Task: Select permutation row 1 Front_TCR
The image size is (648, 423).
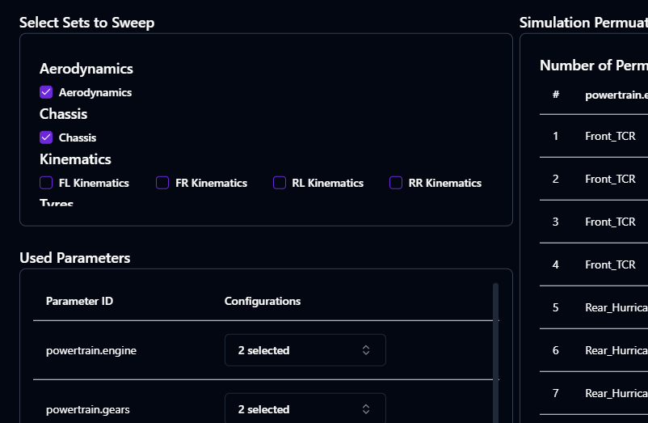Action: pyautogui.click(x=594, y=136)
